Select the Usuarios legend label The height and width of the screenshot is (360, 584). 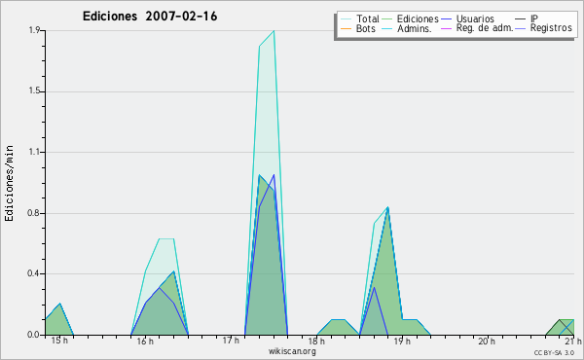click(475, 18)
